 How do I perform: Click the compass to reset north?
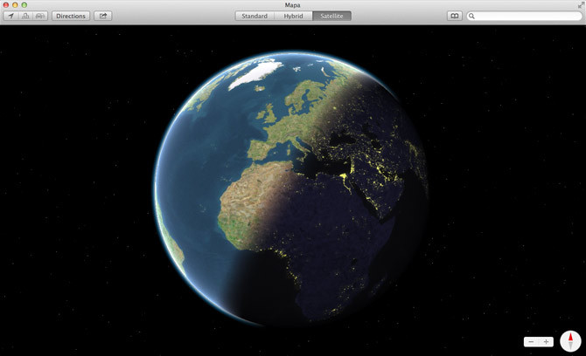tap(570, 341)
